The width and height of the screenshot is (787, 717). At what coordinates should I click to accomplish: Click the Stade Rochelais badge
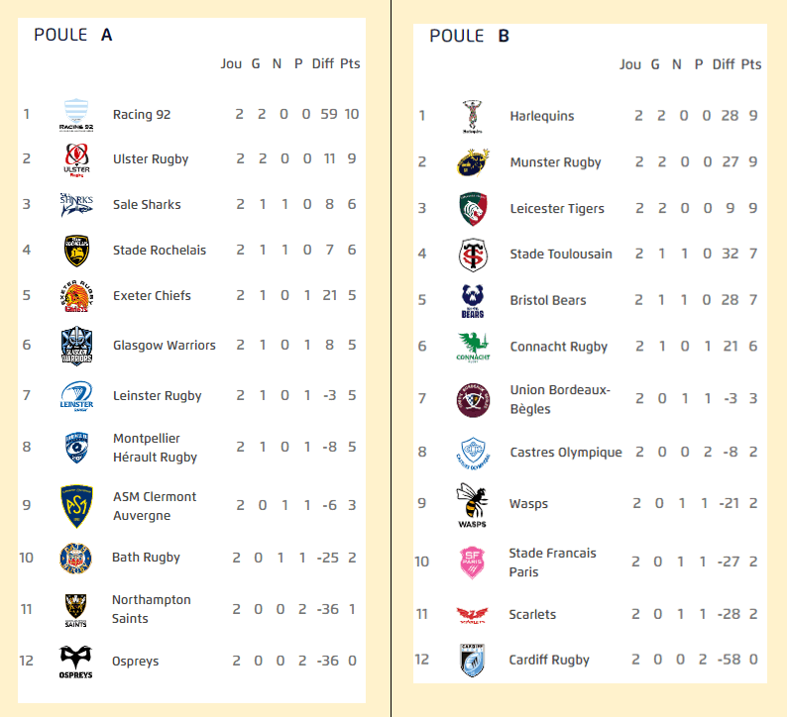76,250
